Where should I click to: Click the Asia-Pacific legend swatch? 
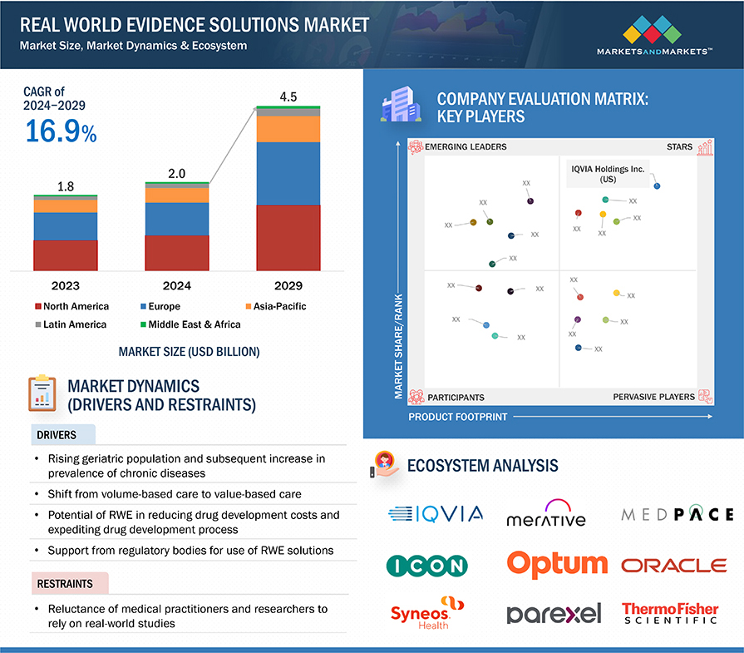click(x=249, y=307)
